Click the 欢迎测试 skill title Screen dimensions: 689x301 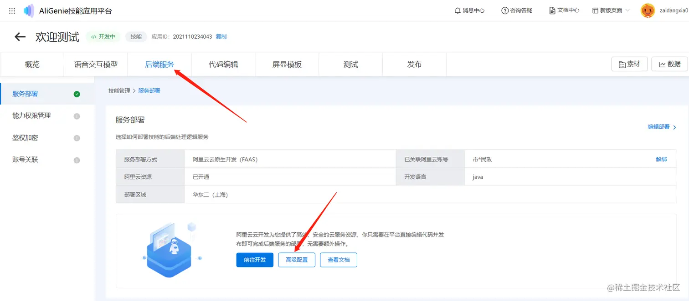tap(57, 37)
